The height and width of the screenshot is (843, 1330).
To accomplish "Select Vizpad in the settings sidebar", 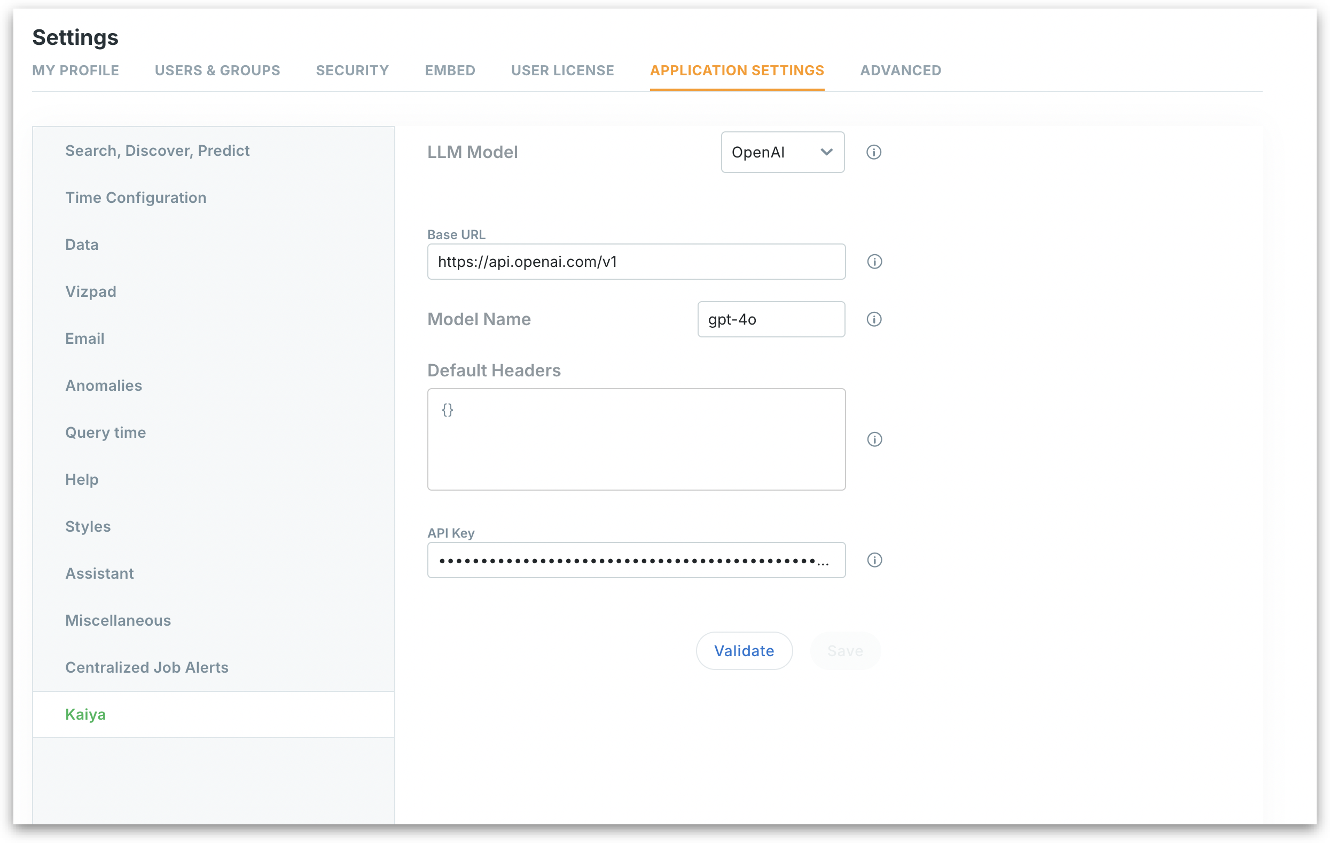I will tap(91, 291).
